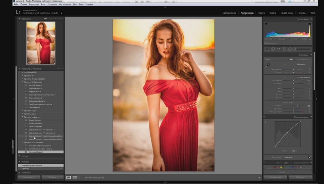Open the Как снято white balance dropdown
324x184 pixels.
coord(302,64)
